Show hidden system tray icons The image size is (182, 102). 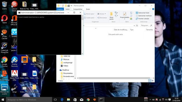[x=150, y=99]
